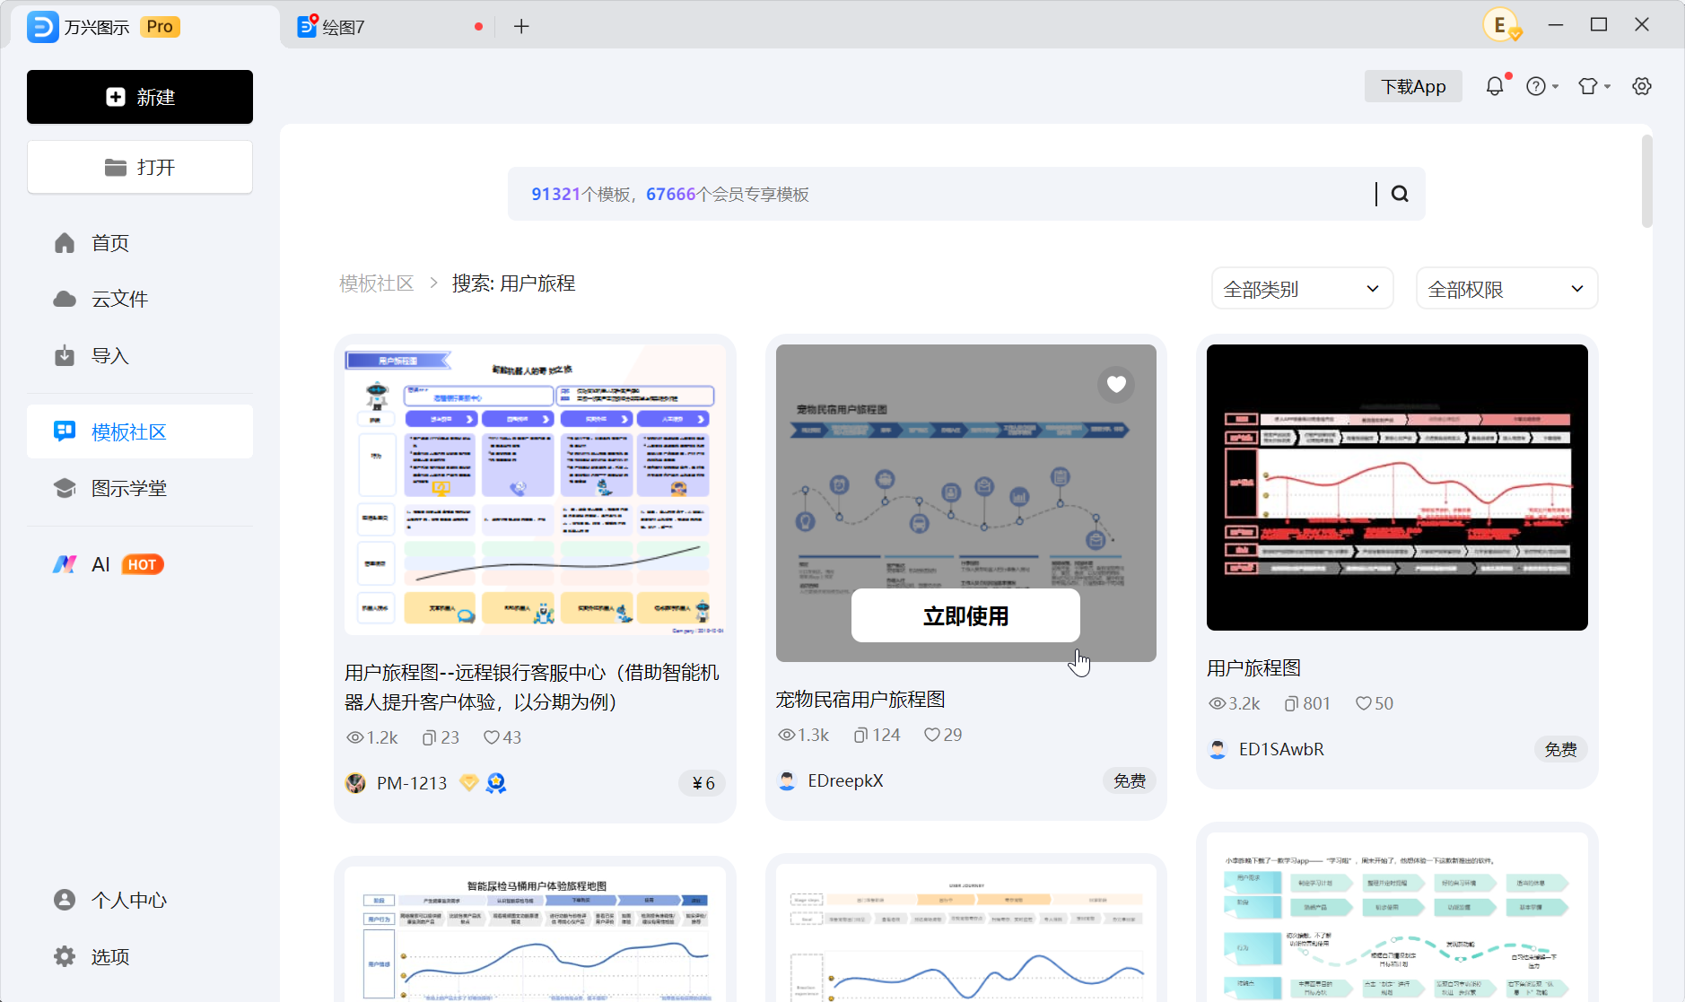Select 导入 in the sidebar
Screen dimensions: 1685x1002
(140, 356)
